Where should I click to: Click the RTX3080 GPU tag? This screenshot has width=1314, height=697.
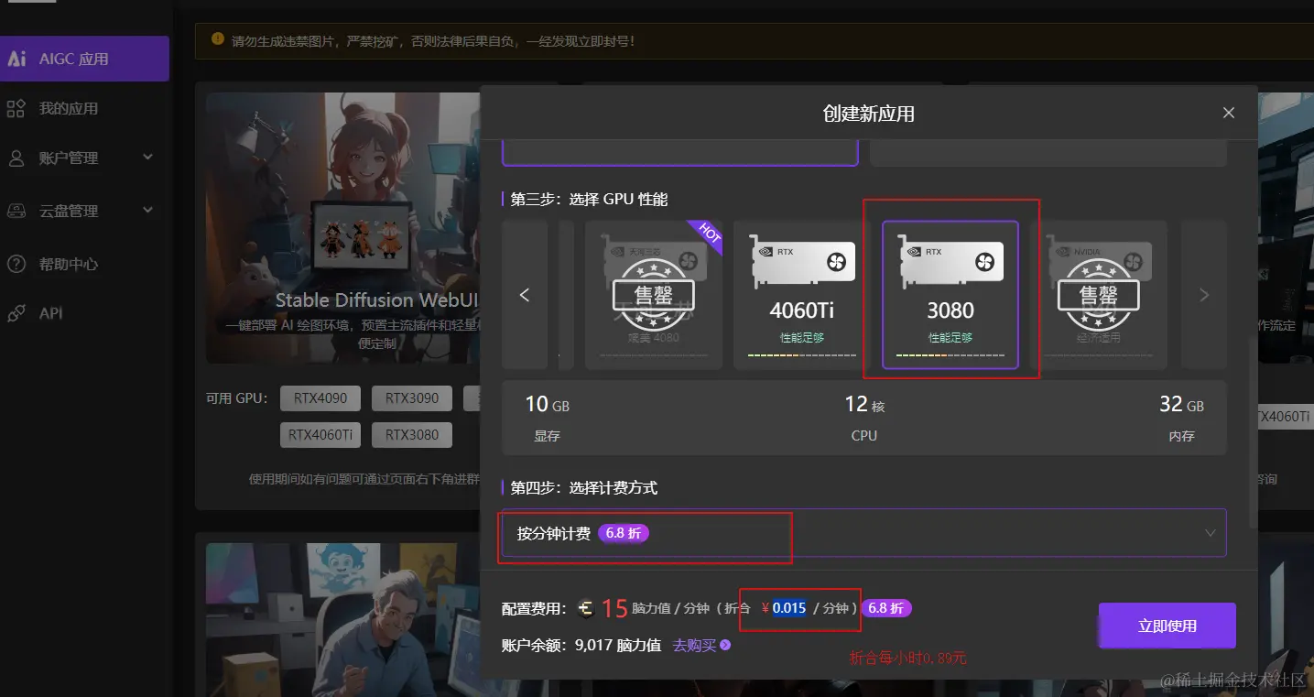[412, 435]
